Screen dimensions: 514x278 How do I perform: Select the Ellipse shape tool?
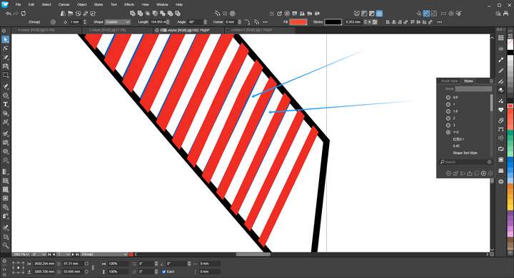(5, 96)
